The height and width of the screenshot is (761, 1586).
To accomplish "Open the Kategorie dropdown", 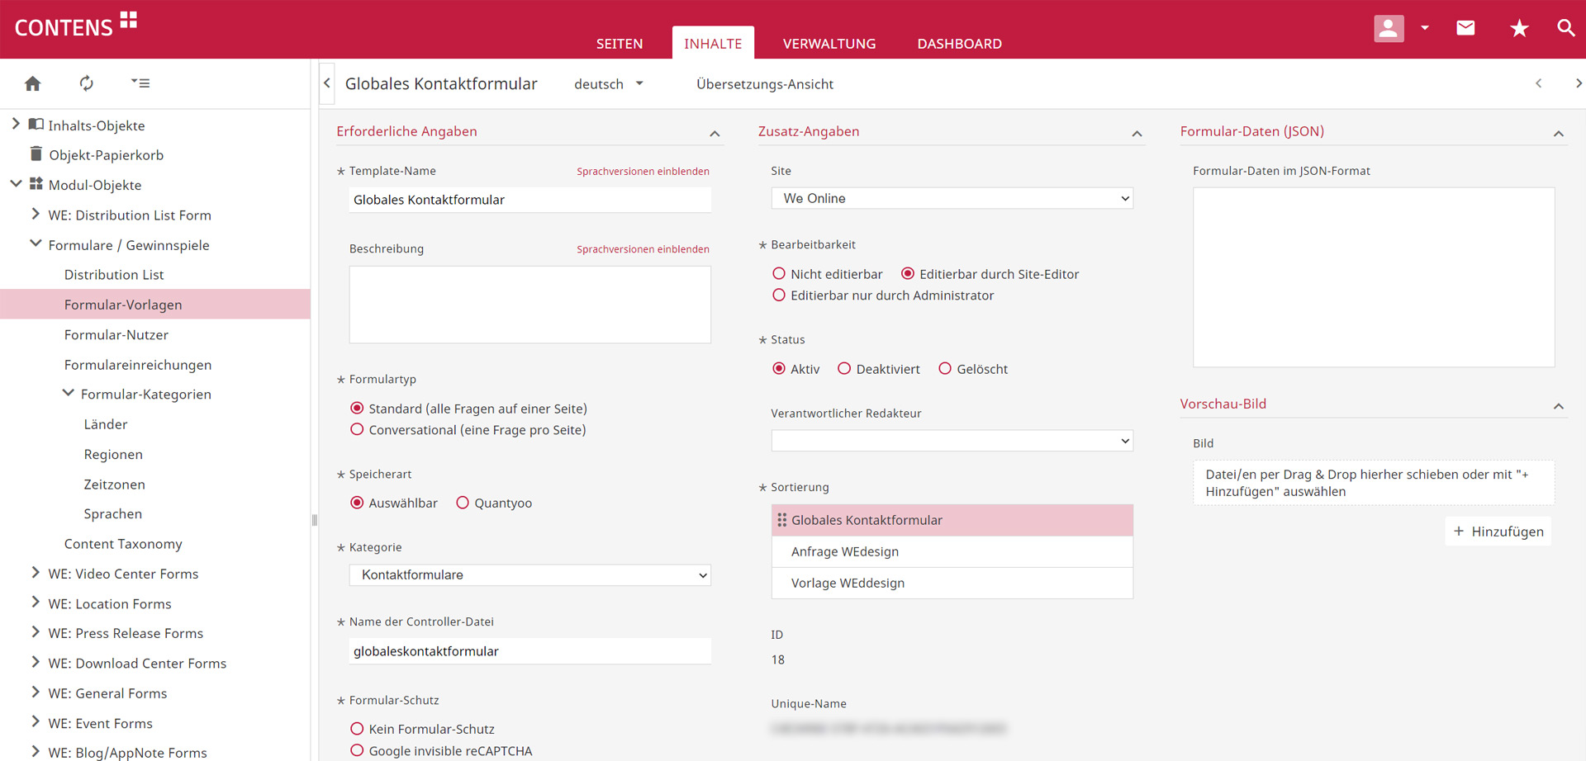I will click(529, 575).
